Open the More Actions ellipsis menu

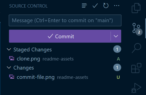pos(117,6)
